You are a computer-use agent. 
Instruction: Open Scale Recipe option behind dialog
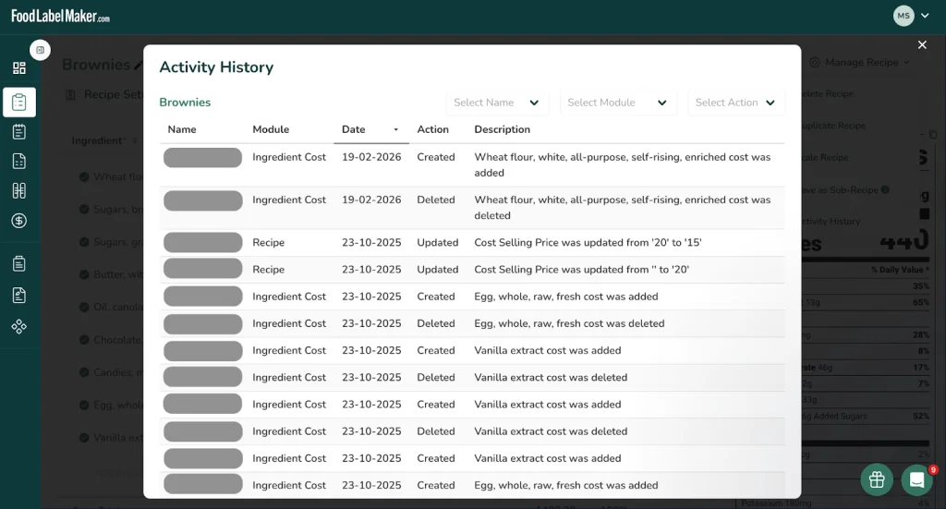tap(825, 157)
